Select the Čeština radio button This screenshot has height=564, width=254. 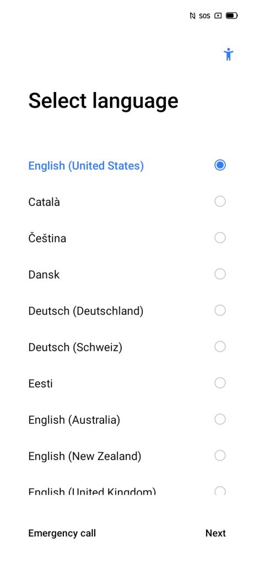click(x=220, y=238)
